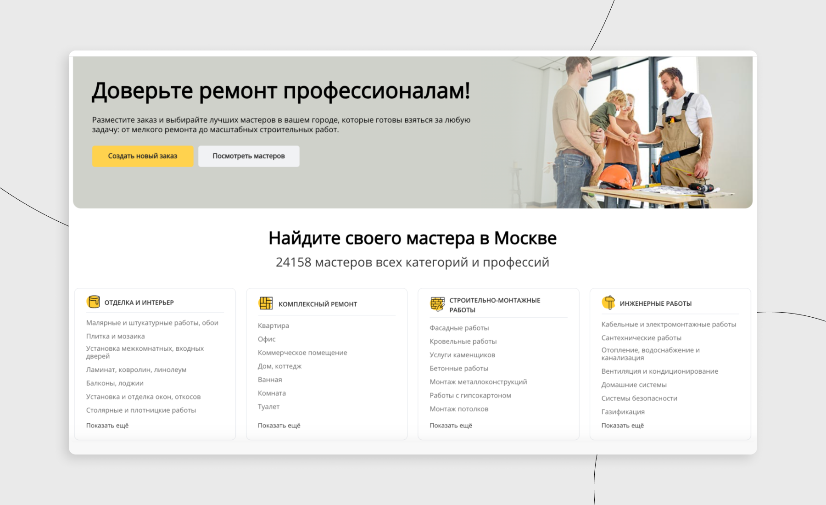Screen dimensions: 826x505
Task: Show more Строительно-монтажные работы items
Action: [x=451, y=426]
